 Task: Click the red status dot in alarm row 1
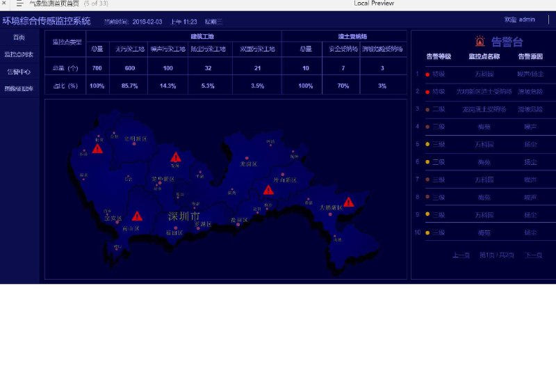pyautogui.click(x=427, y=74)
